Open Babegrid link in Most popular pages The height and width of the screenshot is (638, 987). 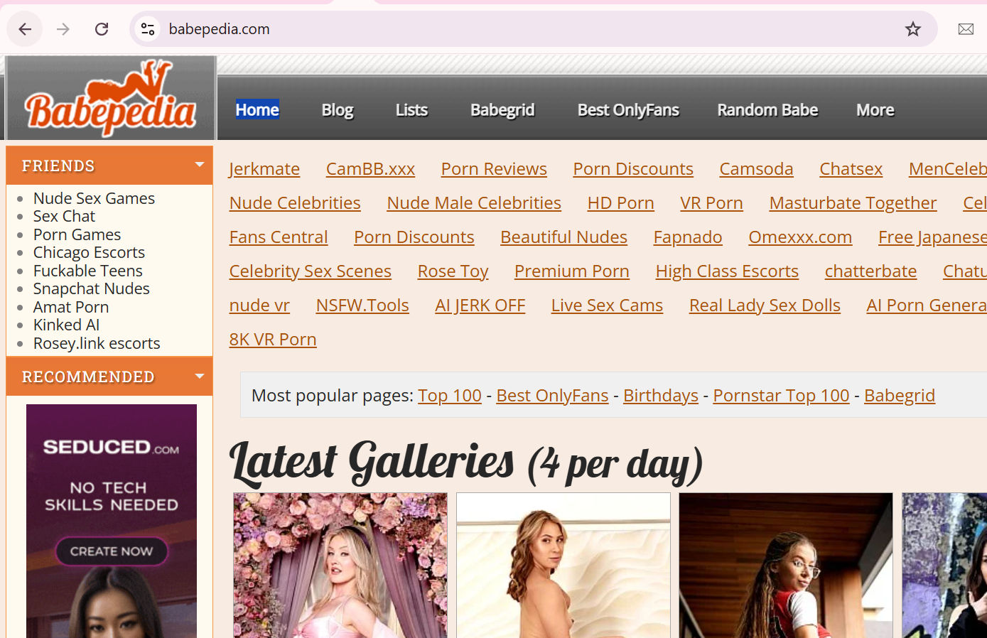pyautogui.click(x=900, y=395)
